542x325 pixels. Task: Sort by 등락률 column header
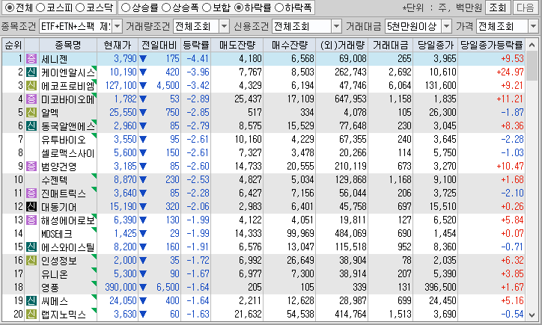click(x=195, y=45)
